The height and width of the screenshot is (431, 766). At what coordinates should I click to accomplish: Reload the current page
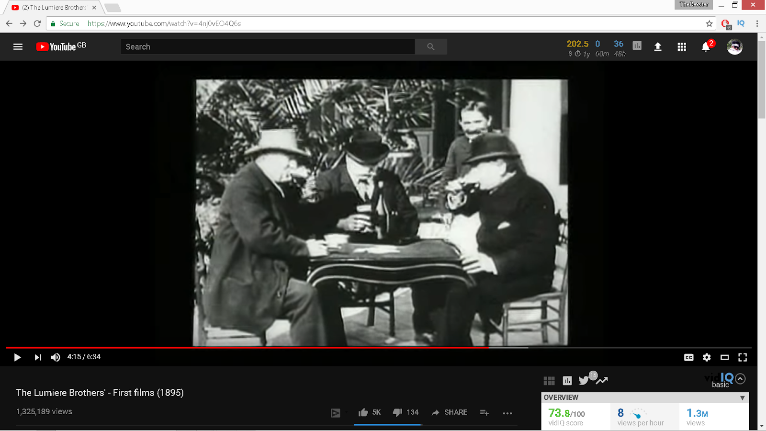click(37, 23)
